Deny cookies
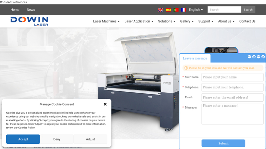This screenshot has width=266, height=149. coord(57,139)
